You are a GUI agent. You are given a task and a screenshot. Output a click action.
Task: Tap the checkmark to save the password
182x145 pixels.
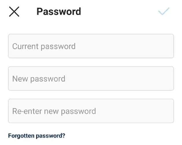pos(164,12)
